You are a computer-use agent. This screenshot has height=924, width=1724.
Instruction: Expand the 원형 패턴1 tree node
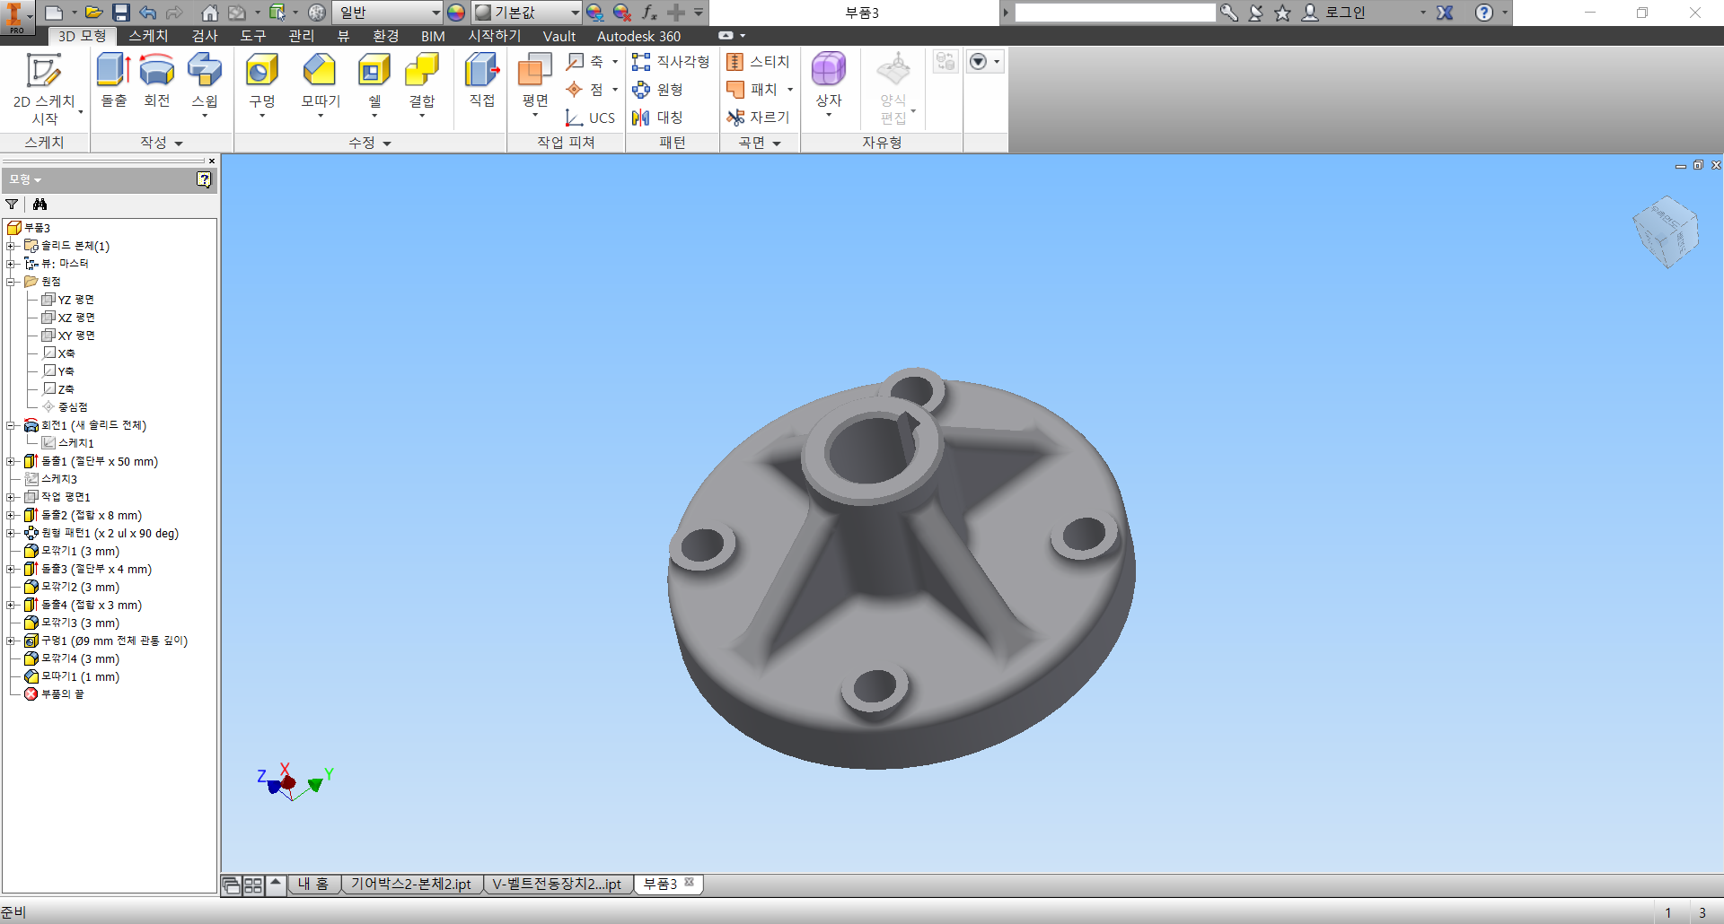pos(11,533)
